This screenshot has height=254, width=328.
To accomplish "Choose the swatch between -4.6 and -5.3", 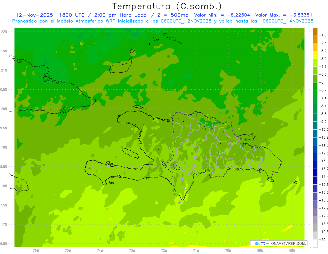I will pos(315,70).
